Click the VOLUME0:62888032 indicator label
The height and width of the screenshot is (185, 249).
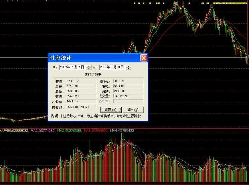tap(14, 131)
